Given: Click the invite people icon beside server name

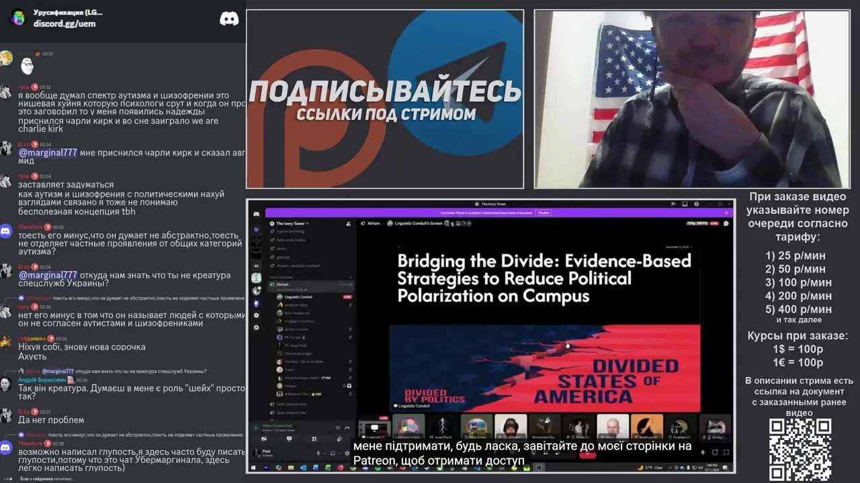Looking at the screenshot, I should coord(349,223).
